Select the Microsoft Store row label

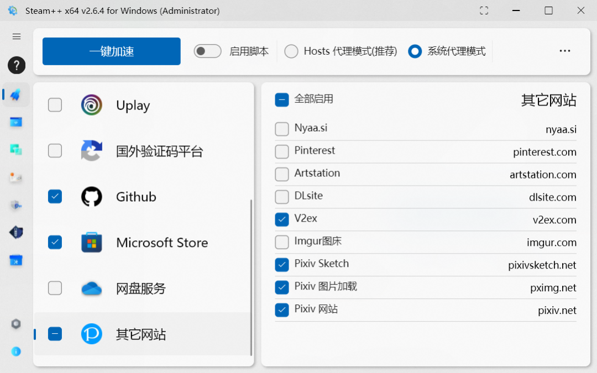tap(162, 243)
